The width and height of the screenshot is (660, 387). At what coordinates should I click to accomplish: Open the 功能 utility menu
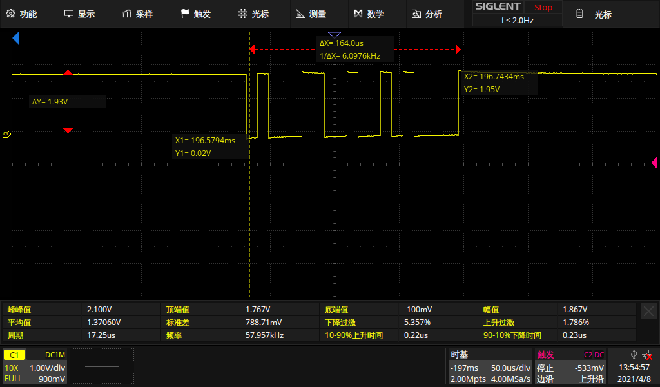click(22, 14)
